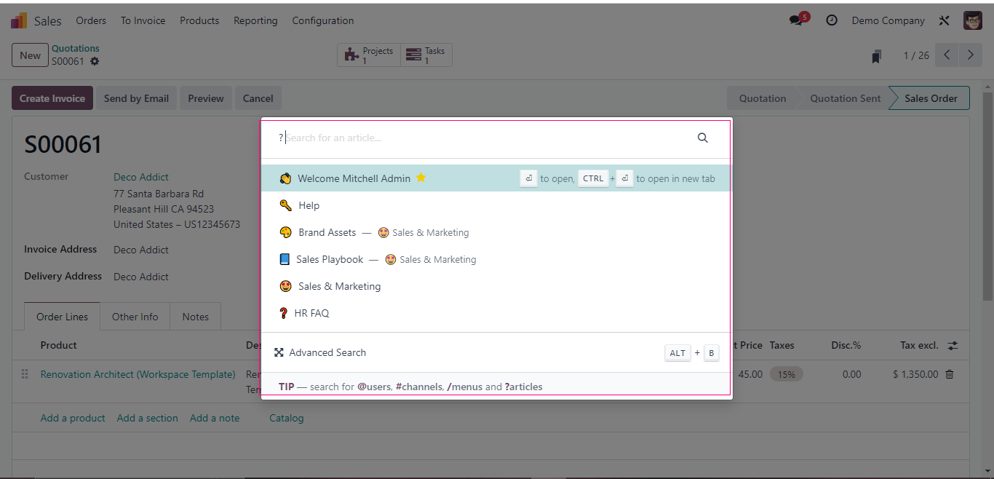Image resolution: width=994 pixels, height=479 pixels.
Task: Click the New button
Action: point(30,55)
